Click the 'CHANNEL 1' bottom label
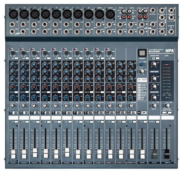This screenshot has height=173, width=183. pos(13,163)
